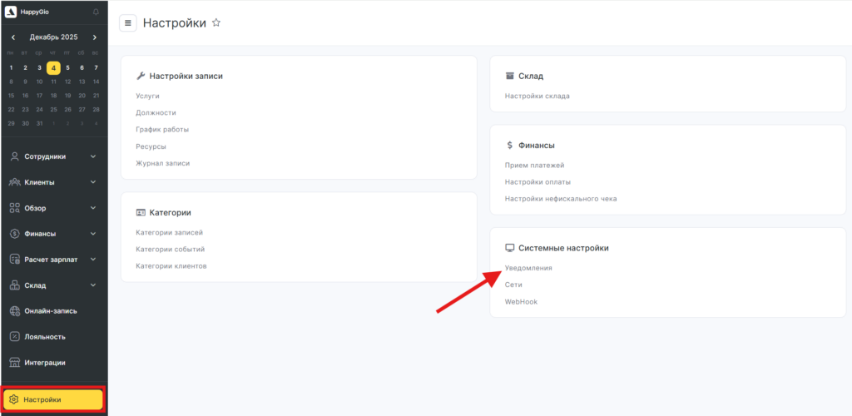Star the Настройки page as favorite
The height and width of the screenshot is (416, 852).
tap(216, 23)
